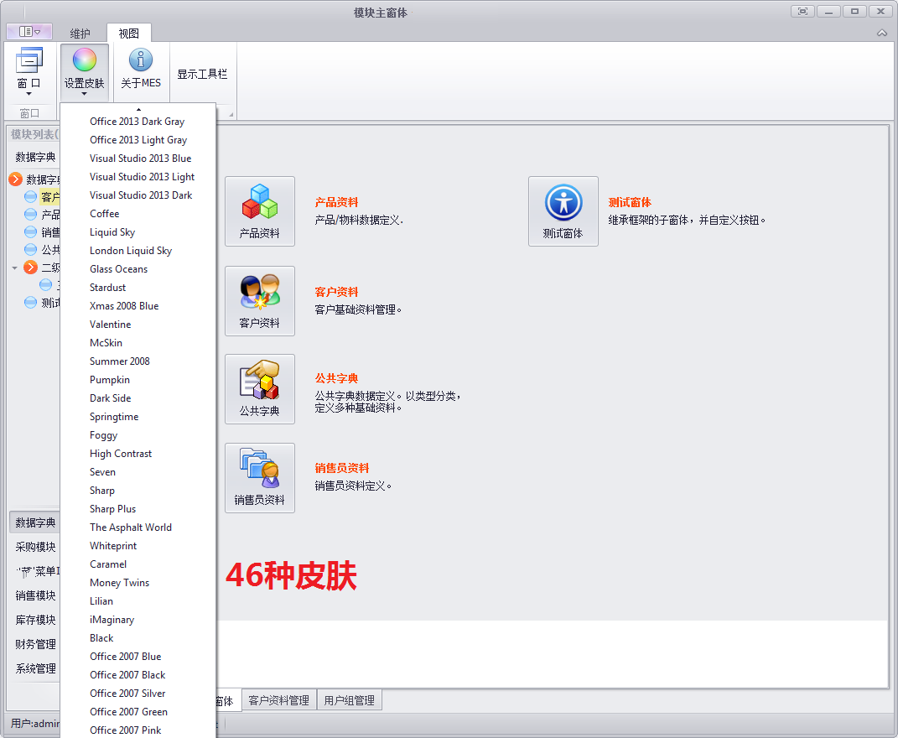898x738 pixels.
Task: Click the orange arrow icon of the top tree node
Action: 15,179
